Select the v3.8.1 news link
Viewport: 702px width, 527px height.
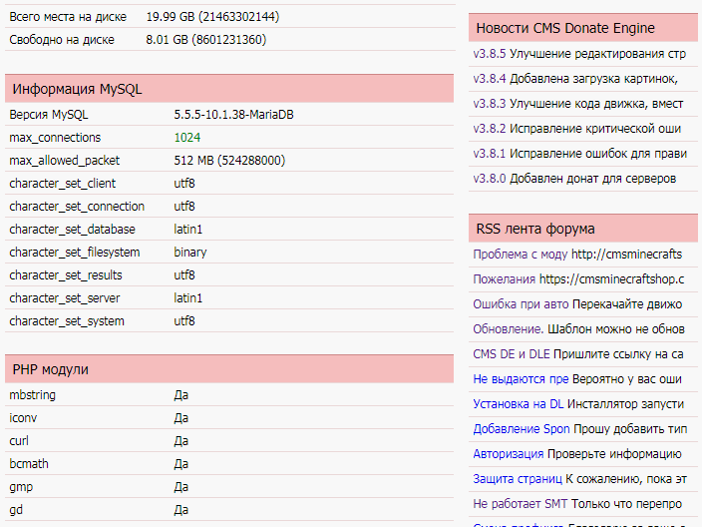point(489,154)
